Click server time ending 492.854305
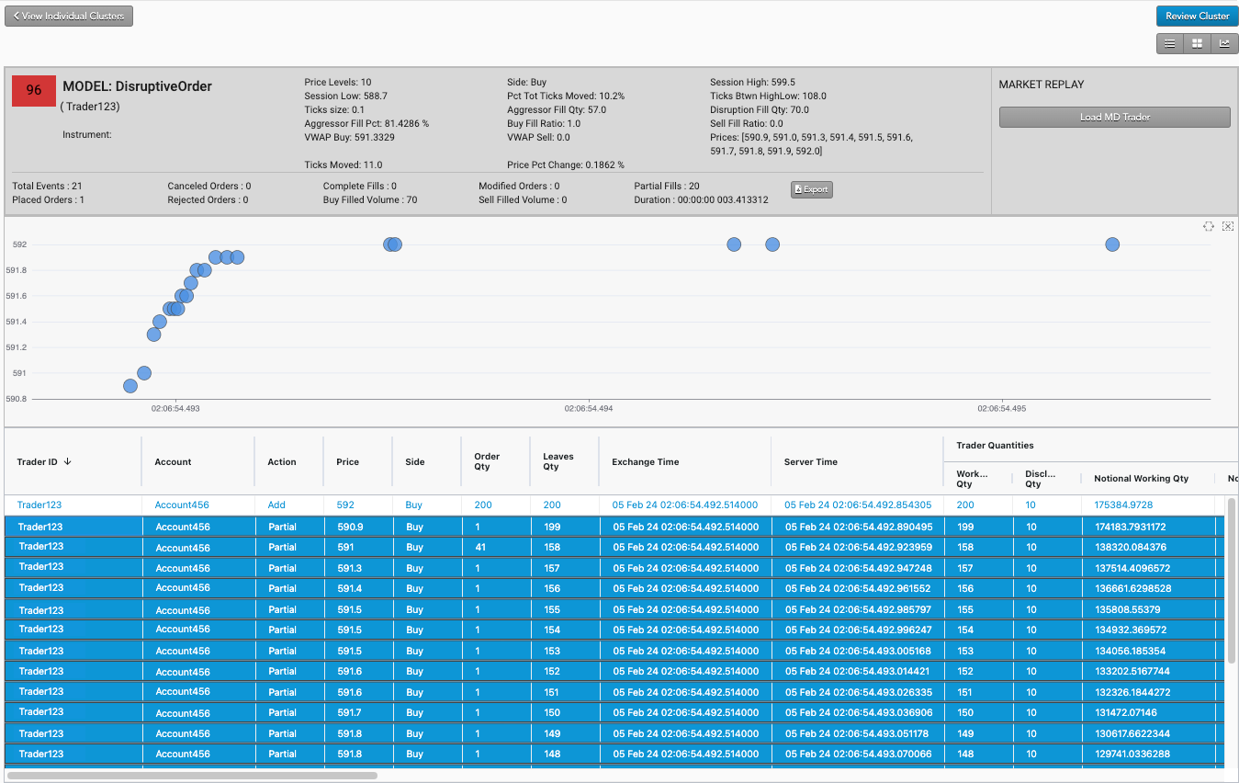The width and height of the screenshot is (1239, 783). click(858, 505)
